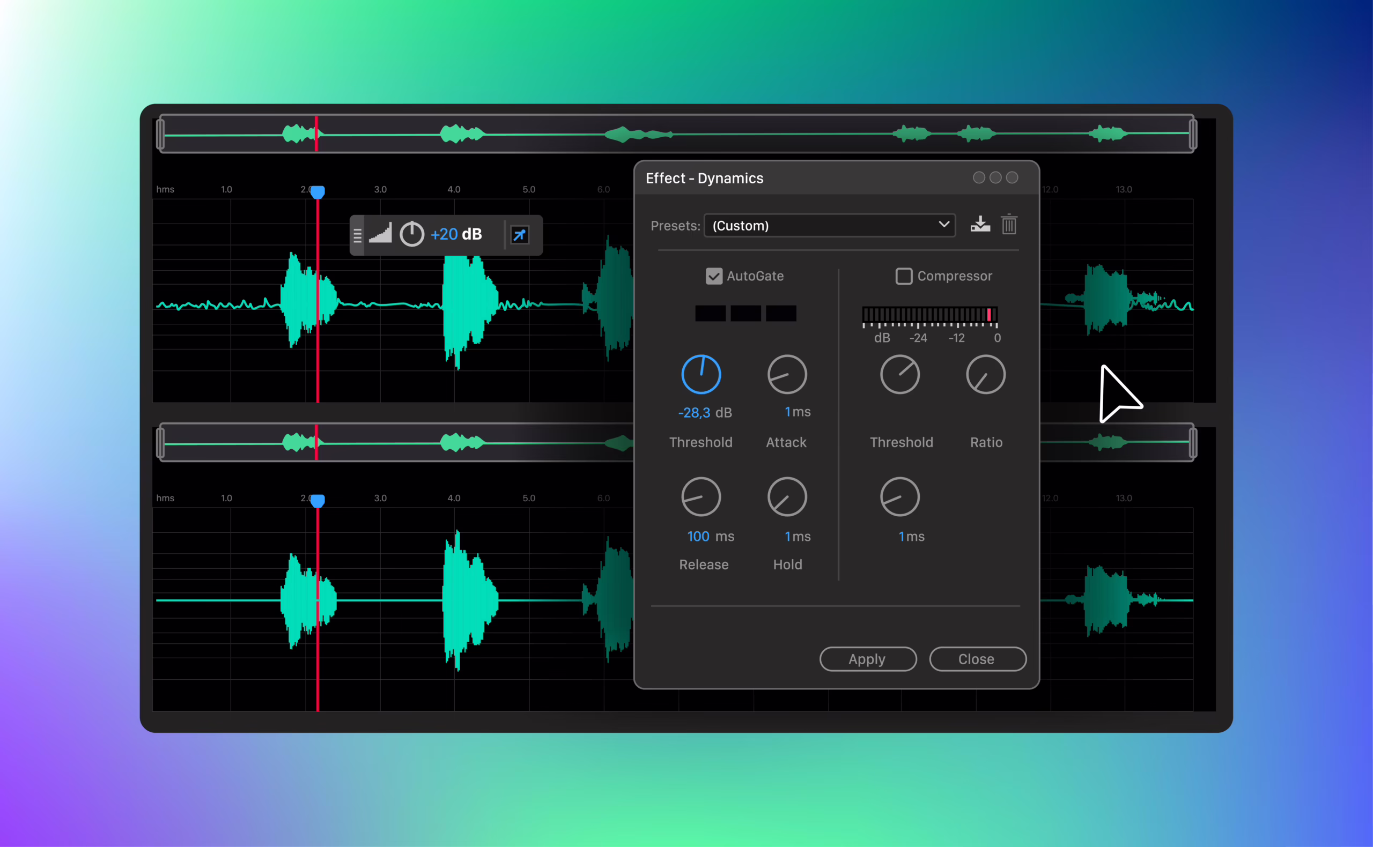
Task: Disable the AutoGate checkbox
Action: point(714,276)
